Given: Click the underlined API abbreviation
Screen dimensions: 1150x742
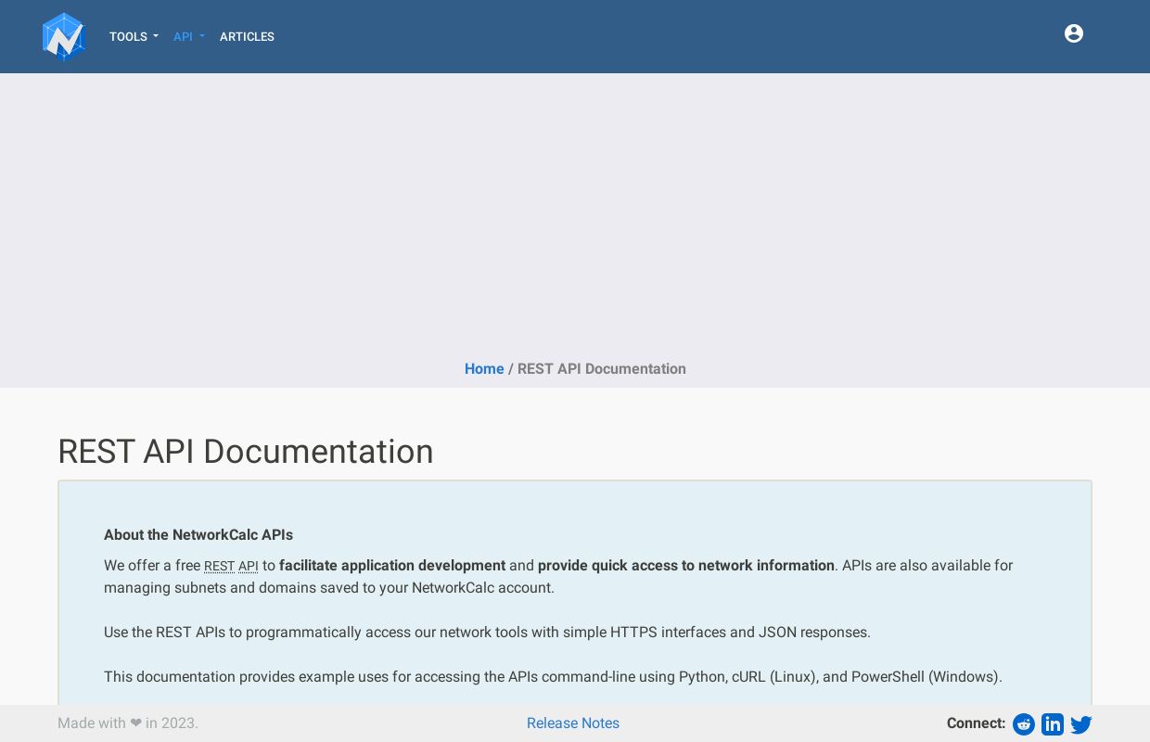Looking at the screenshot, I should click(249, 566).
